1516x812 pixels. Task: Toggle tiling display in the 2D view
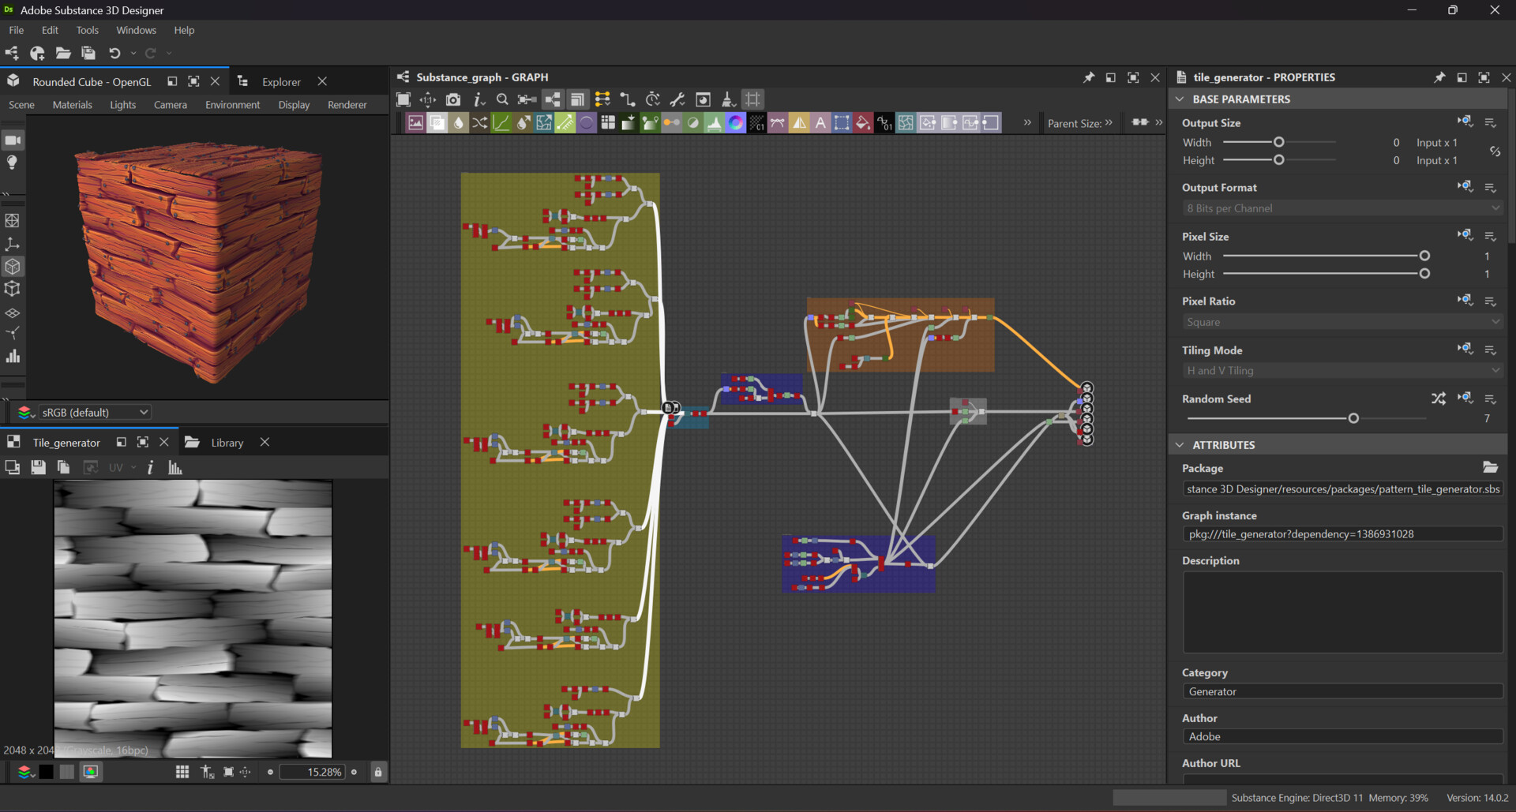pos(182,772)
